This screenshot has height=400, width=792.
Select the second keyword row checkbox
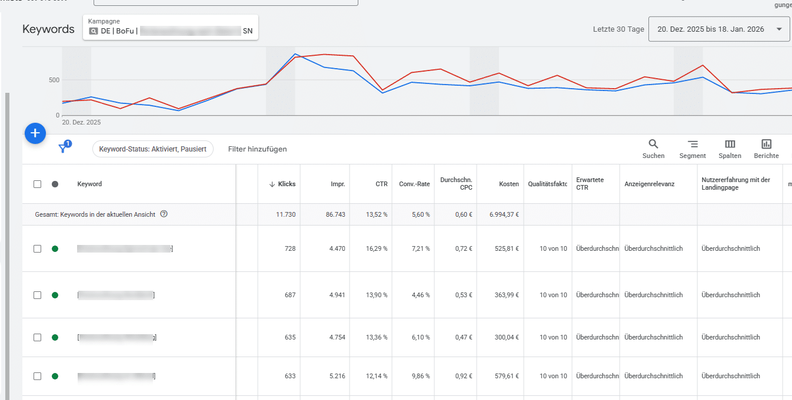[x=37, y=295]
